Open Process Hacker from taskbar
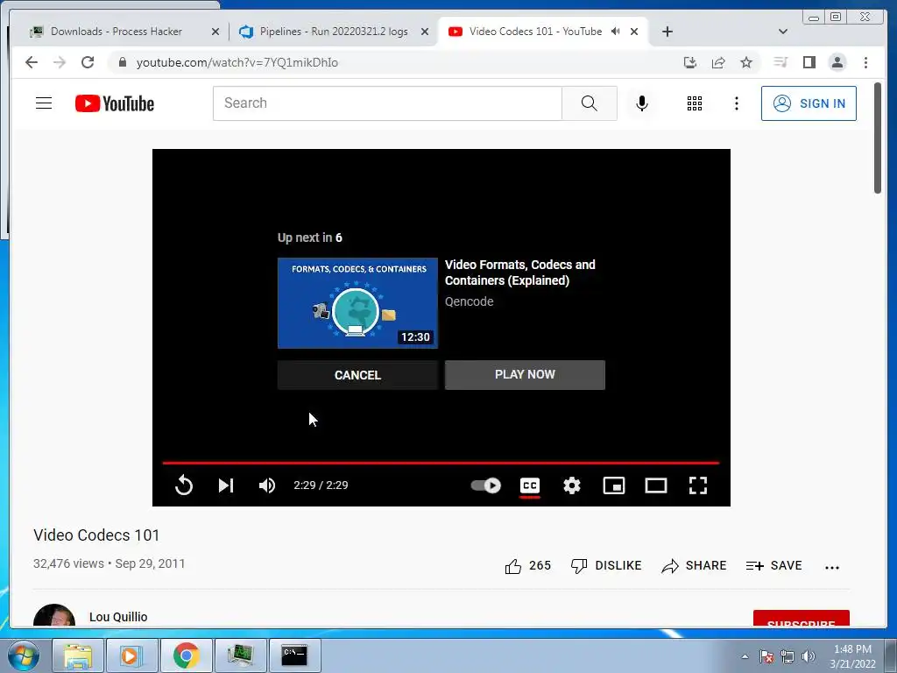 (240, 655)
